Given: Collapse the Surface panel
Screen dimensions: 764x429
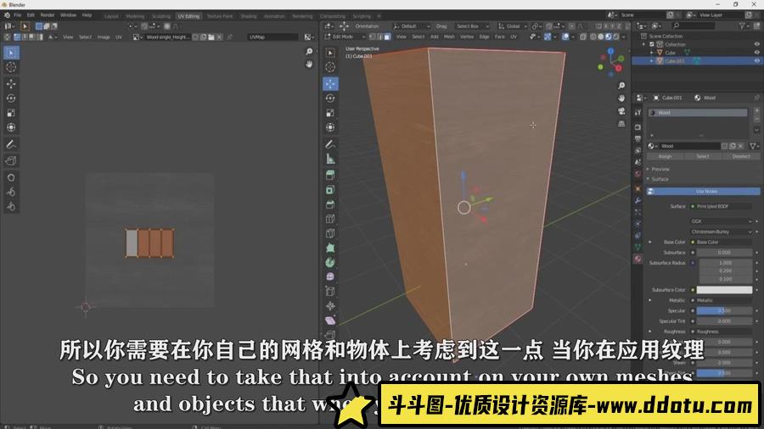Looking at the screenshot, I should pyautogui.click(x=660, y=179).
